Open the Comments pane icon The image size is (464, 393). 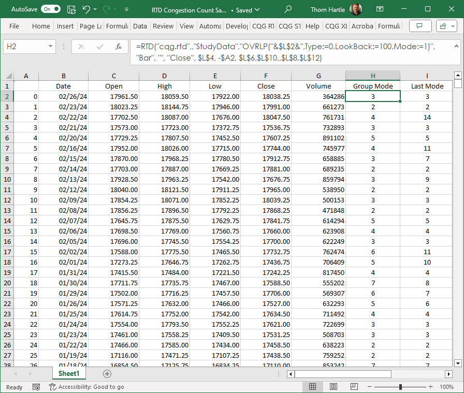tap(420, 26)
